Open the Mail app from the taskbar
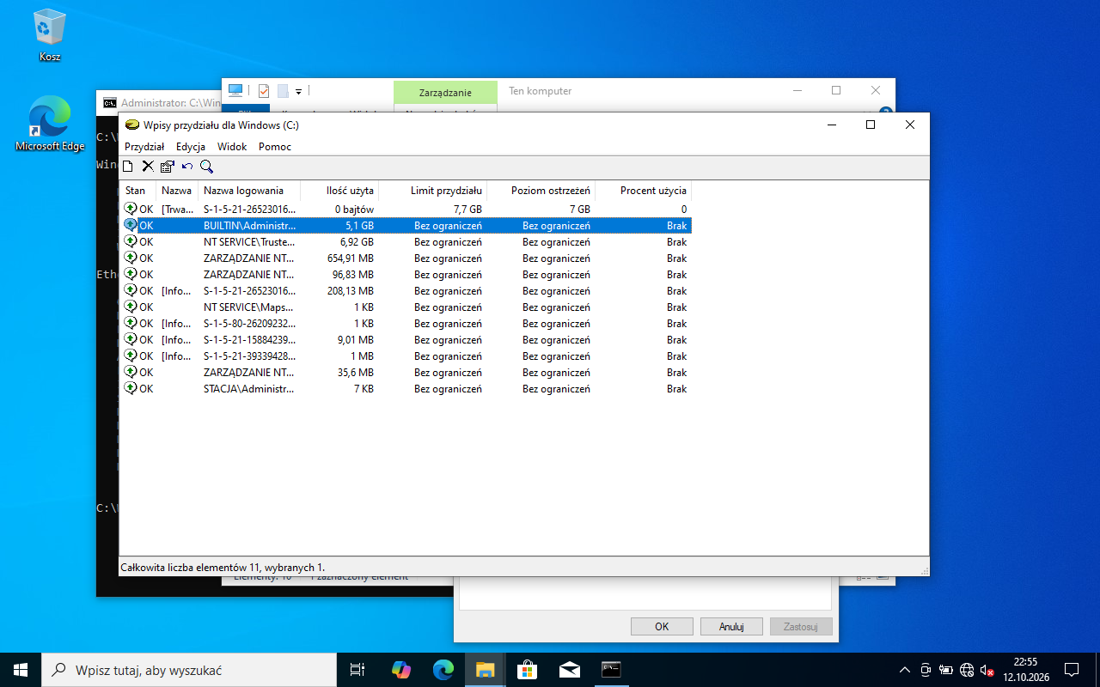Screen dimensions: 1100x687 click(569, 670)
